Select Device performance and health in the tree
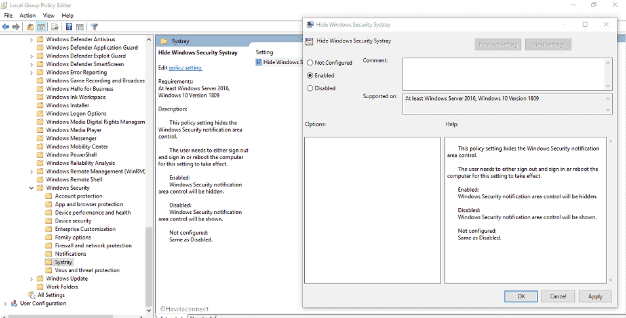 [x=92, y=213]
